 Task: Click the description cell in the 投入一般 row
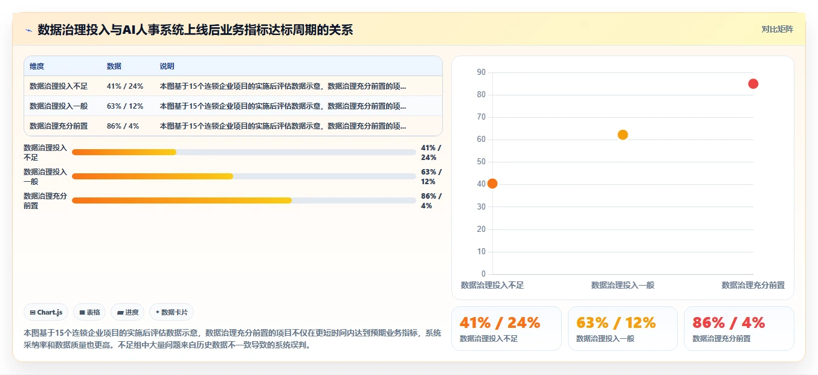click(x=283, y=106)
